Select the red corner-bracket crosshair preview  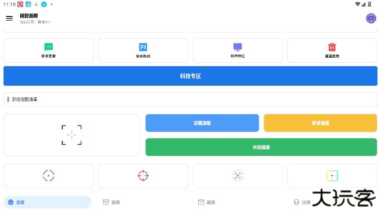72,135
